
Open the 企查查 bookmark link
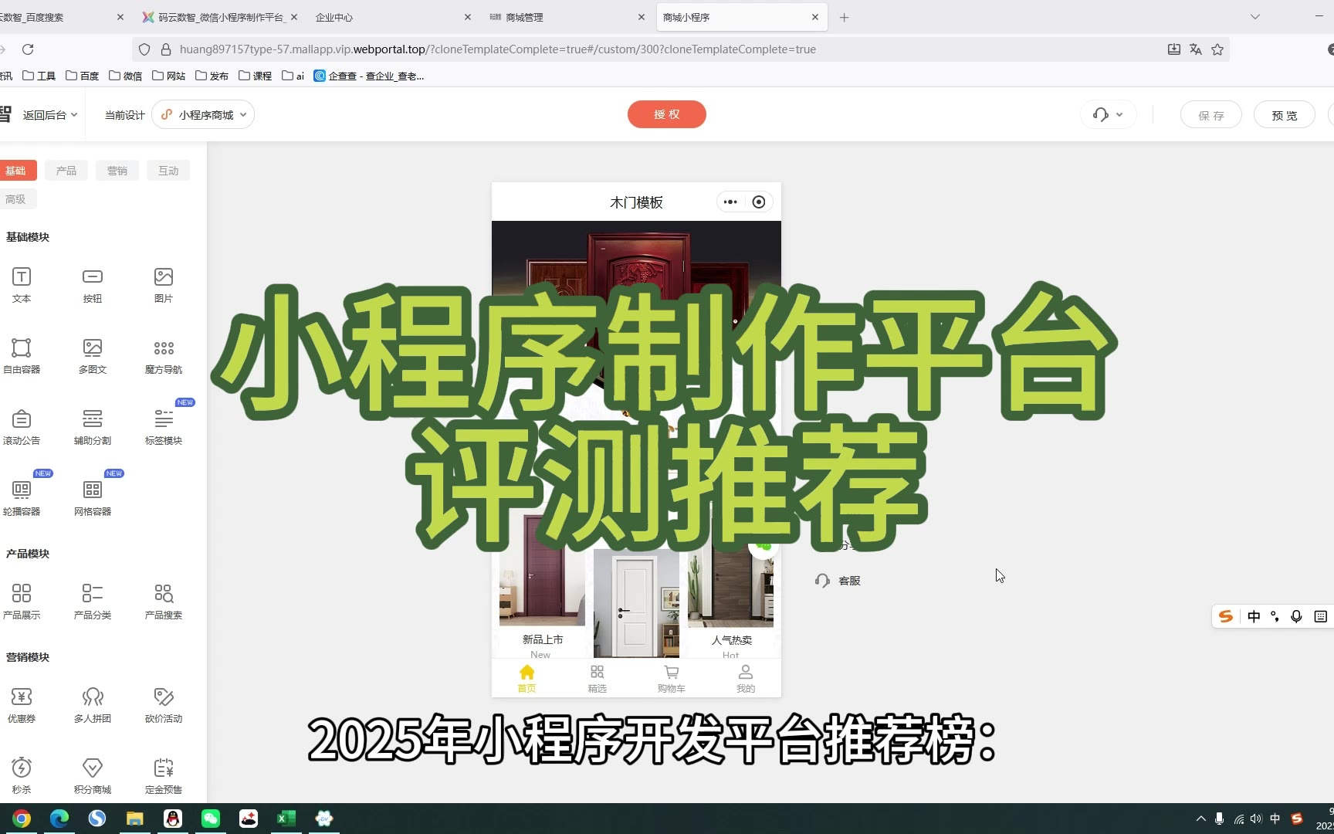(369, 76)
